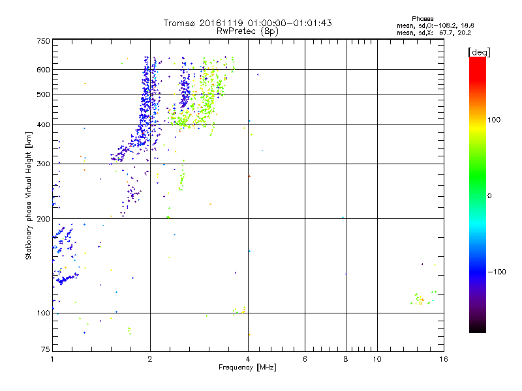Click the '[deg]' colorbar unit label

pyautogui.click(x=479, y=52)
